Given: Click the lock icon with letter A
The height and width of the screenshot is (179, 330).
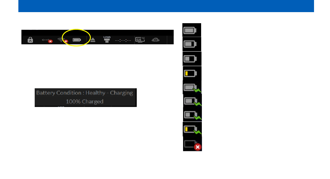Looking at the screenshot, I should [30, 40].
